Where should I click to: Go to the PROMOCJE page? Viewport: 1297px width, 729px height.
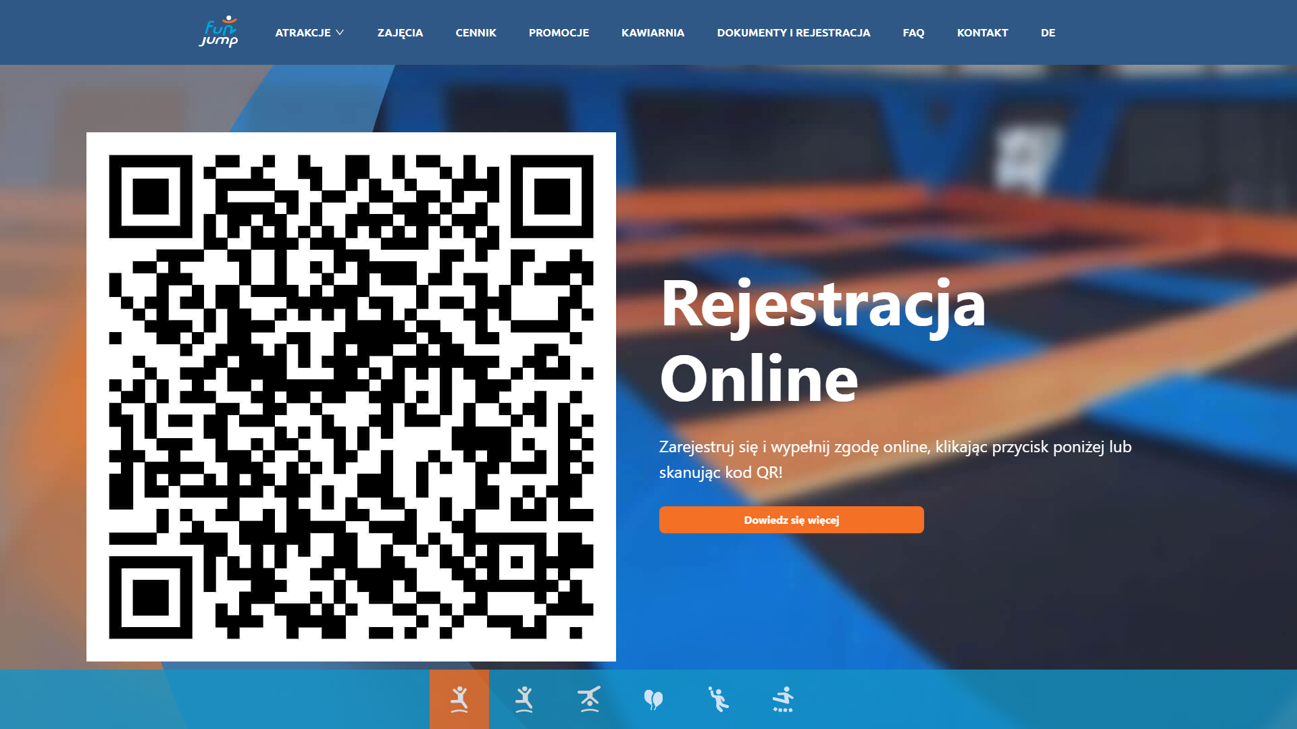[559, 32]
